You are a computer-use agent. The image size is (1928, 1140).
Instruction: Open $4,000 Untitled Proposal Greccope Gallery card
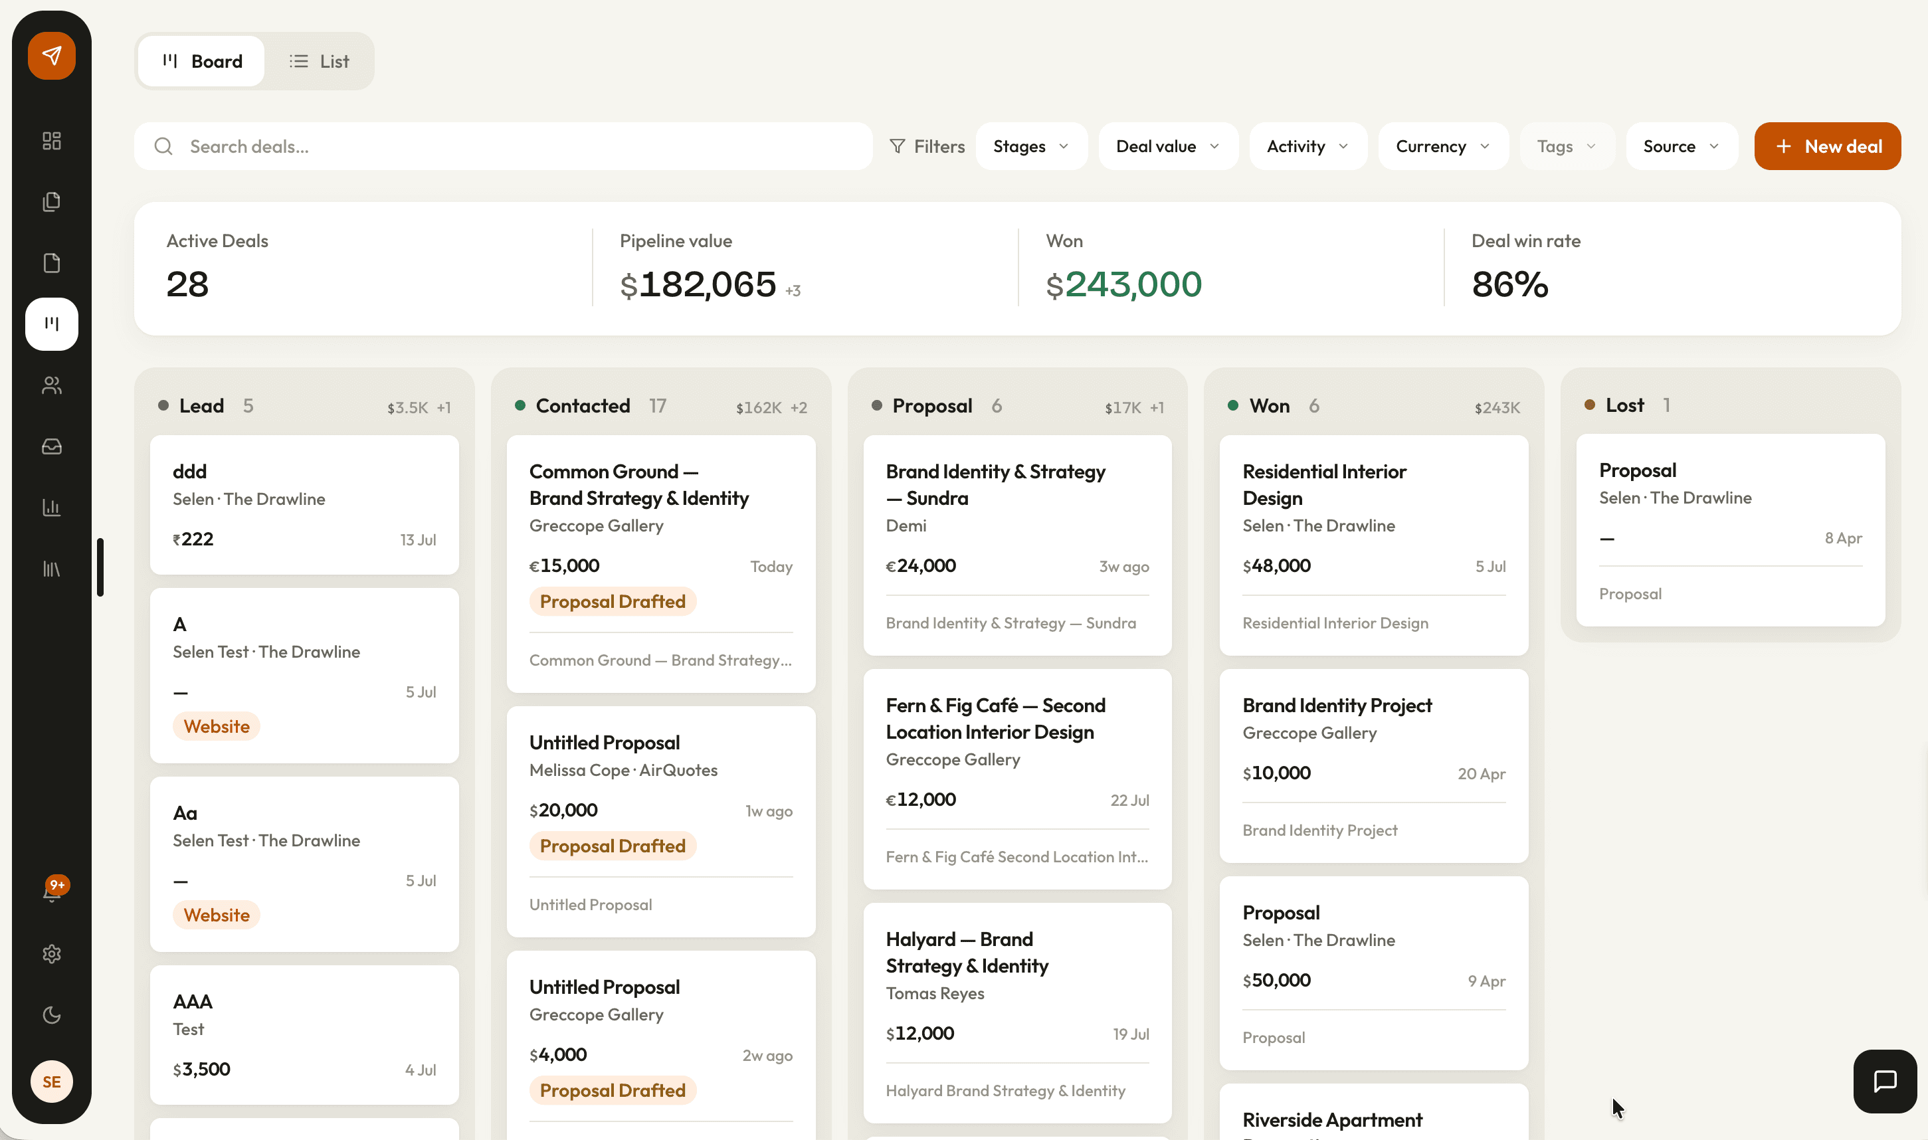(x=660, y=1045)
